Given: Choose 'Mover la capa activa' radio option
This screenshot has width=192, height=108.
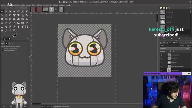Looking at the screenshot, I should (3, 50).
